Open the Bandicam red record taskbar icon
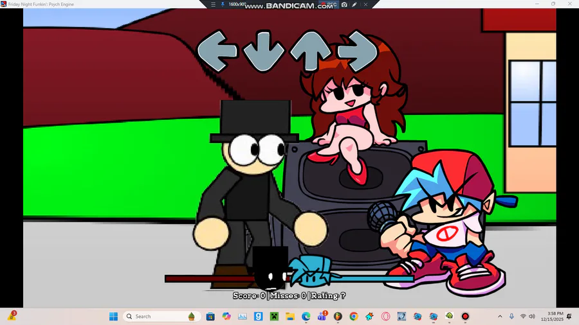The width and height of the screenshot is (579, 325). (x=465, y=316)
